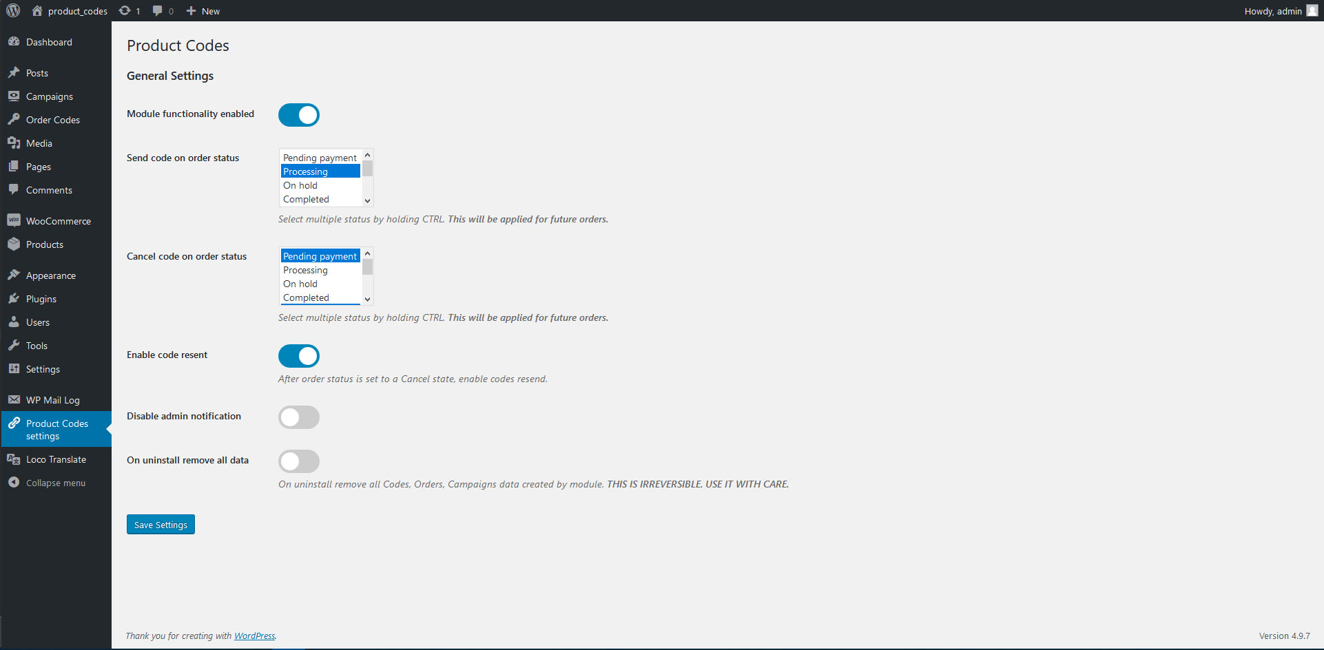
Task: Click the Plugins plug icon
Action: click(x=14, y=298)
